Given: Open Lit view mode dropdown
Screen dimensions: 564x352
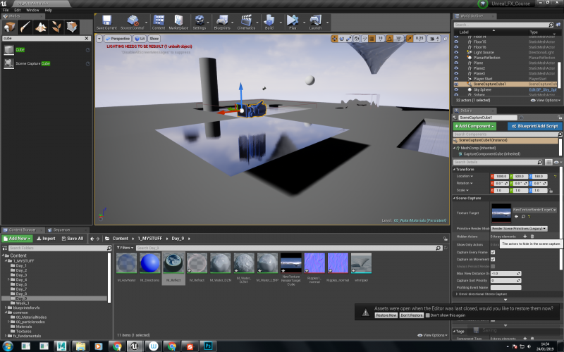Looking at the screenshot, I should 140,39.
